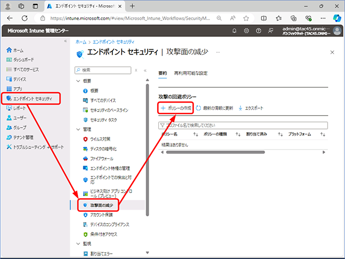Sort by プラットフォーム column arrows
This screenshot has width=345, height=259.
coord(323,134)
